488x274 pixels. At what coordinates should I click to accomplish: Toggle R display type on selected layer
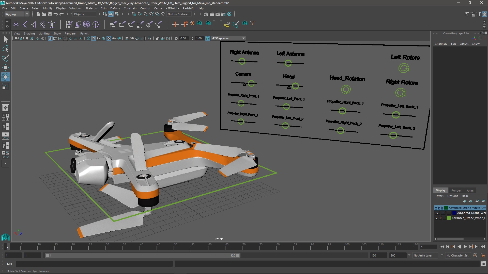(442, 208)
